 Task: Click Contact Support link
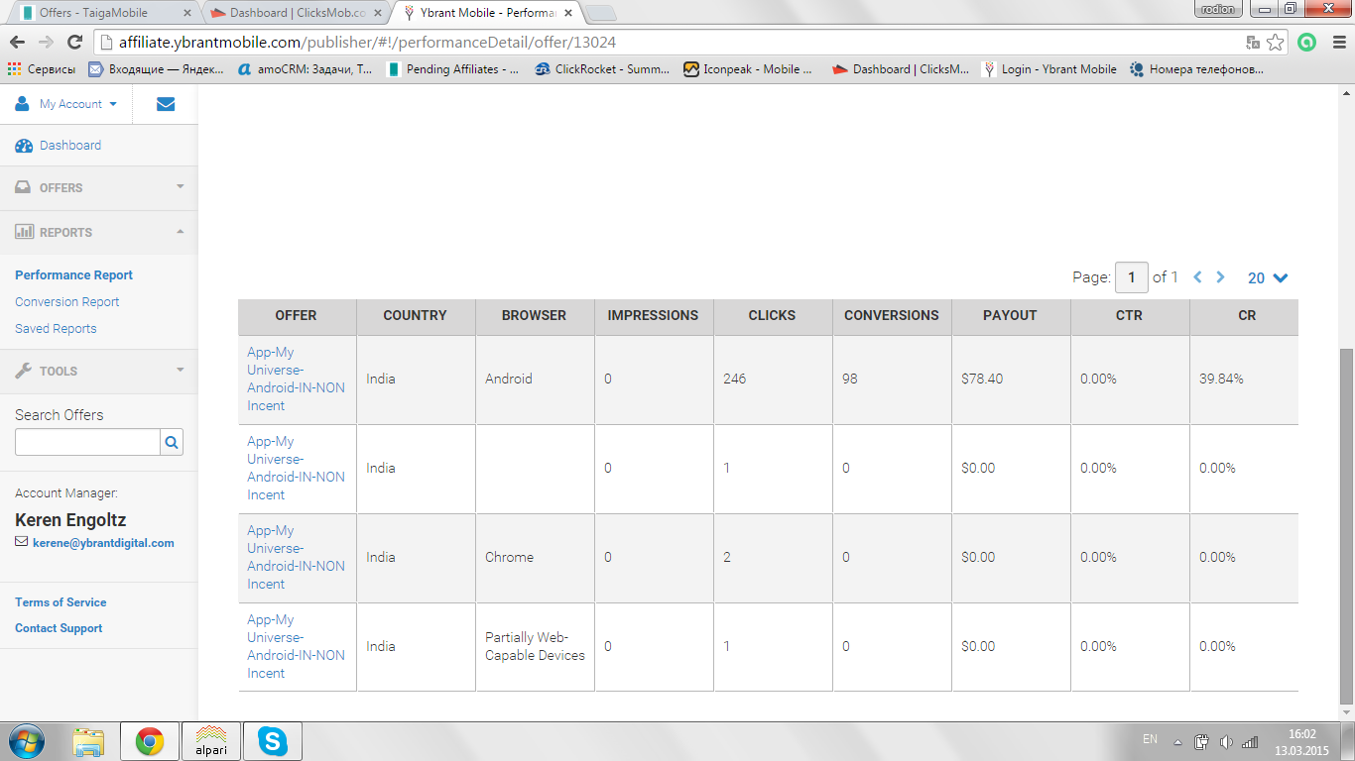tap(59, 628)
